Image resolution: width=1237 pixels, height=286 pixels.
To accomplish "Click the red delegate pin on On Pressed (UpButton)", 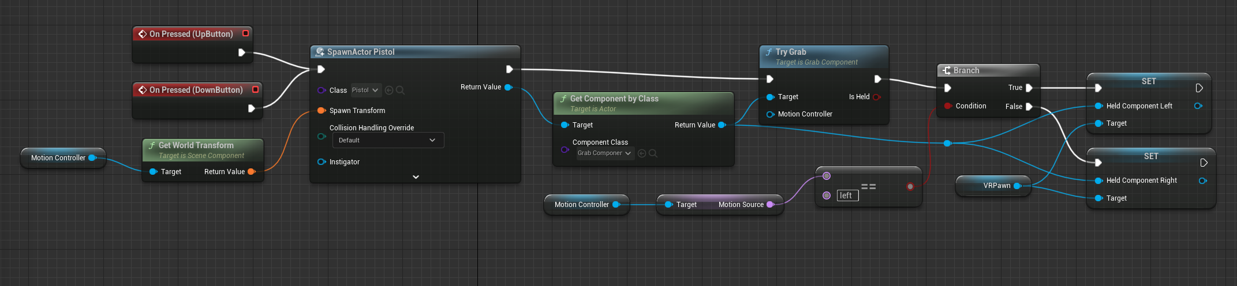I will [245, 33].
